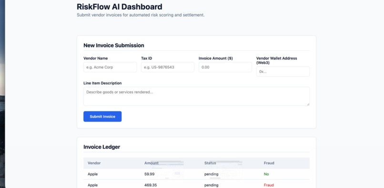Screen dimensions: 384x188
Task: Click Apple vendor in 59.99 row
Action: coord(92,174)
